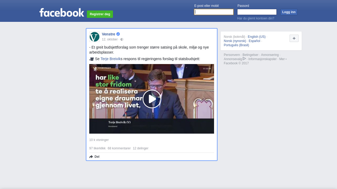Click the plus button for more languages
The image size is (337, 189).
click(x=294, y=38)
